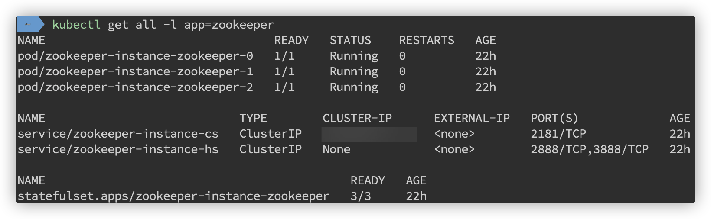Click the EXTERNAL-IP column header
This screenshot has width=711, height=219.
472,118
